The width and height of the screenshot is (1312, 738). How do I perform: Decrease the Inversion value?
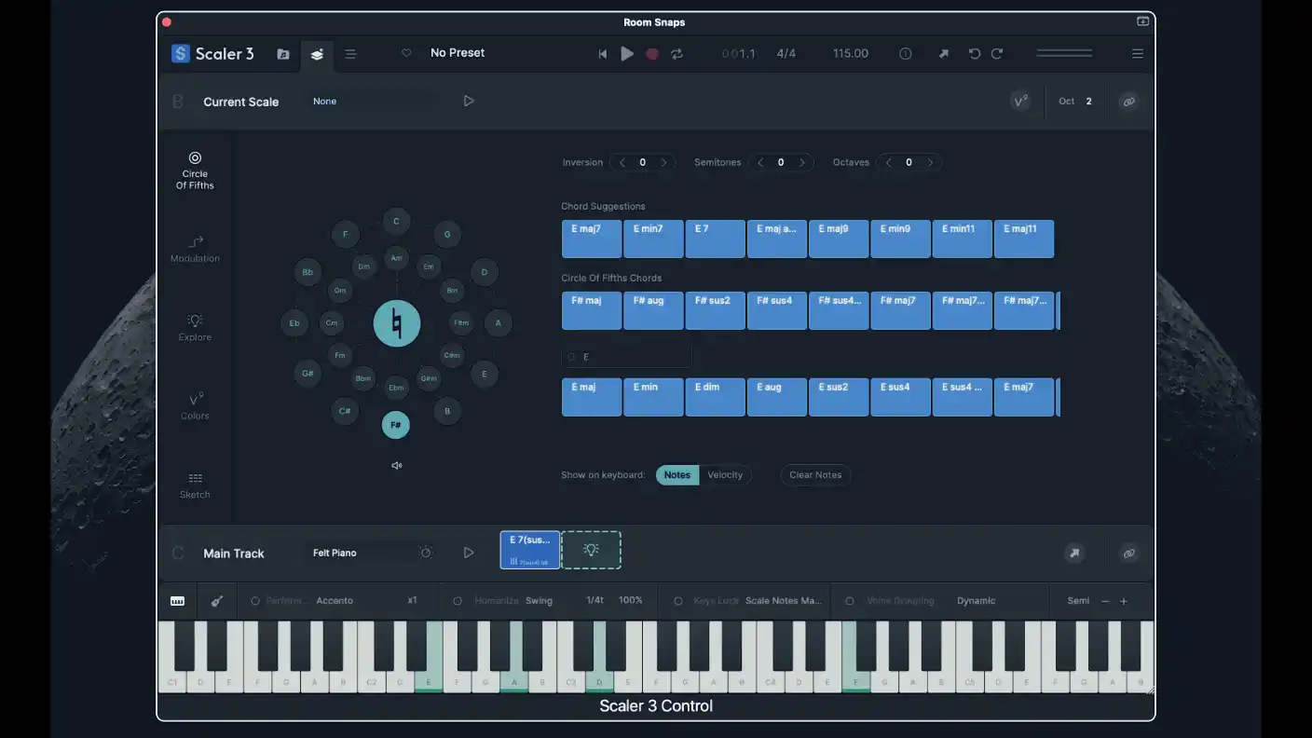[622, 162]
